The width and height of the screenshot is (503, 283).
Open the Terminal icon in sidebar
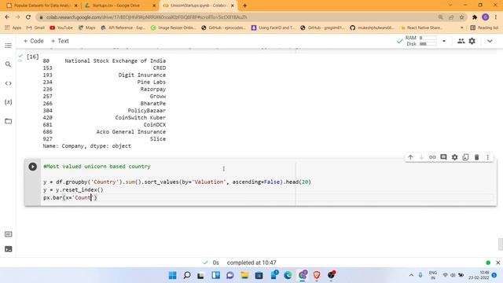(x=9, y=249)
